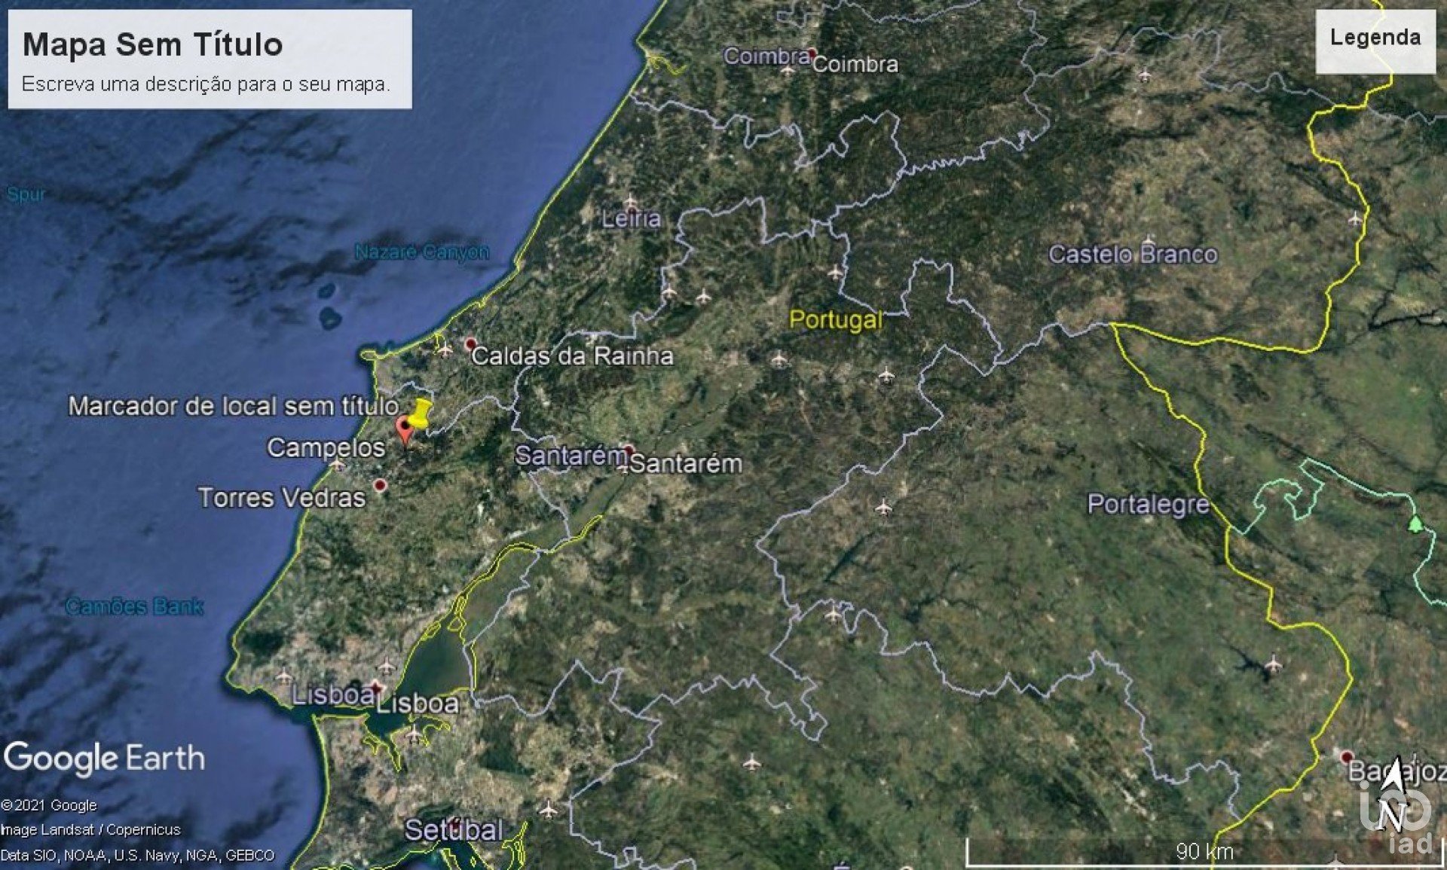Click the Portalegre district label
Image resolution: width=1447 pixels, height=870 pixels.
pos(1148,504)
